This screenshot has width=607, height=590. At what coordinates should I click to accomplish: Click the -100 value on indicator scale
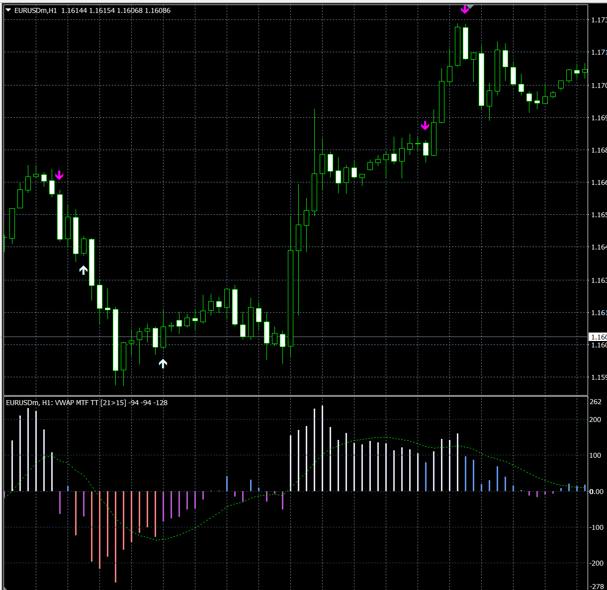[596, 527]
